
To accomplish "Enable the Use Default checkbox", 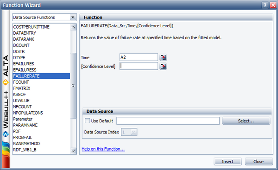I will tap(87, 121).
